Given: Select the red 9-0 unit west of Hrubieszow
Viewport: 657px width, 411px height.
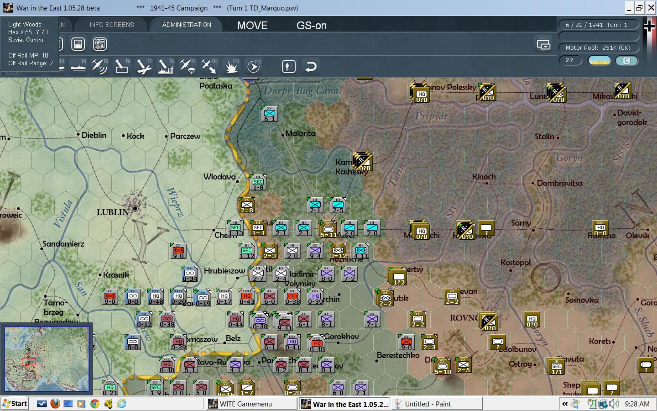Looking at the screenshot, I should (x=178, y=251).
